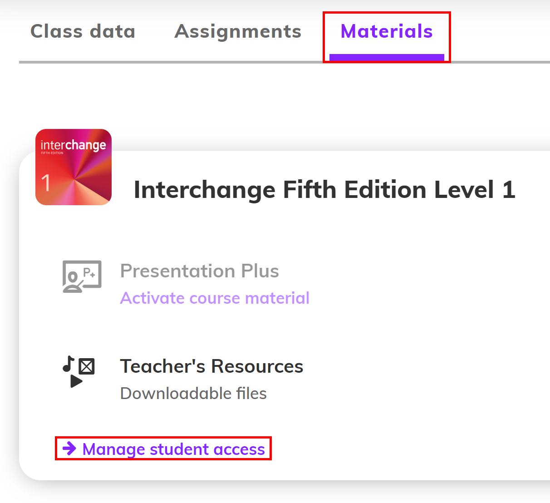Click the Downloadable files label
Viewport: 550px width, 503px height.
click(x=193, y=394)
